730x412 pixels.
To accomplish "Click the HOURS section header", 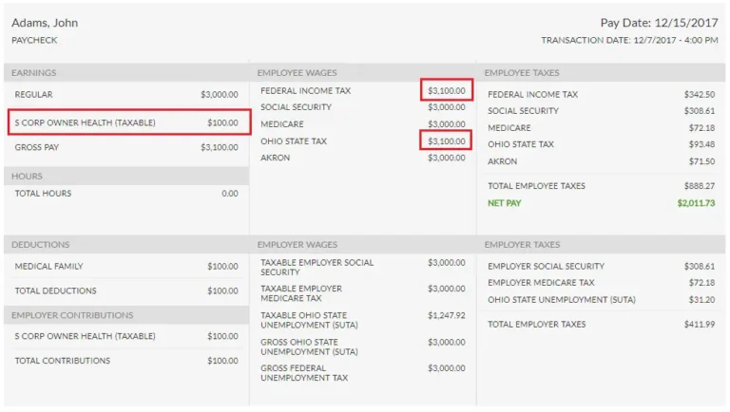I will click(x=27, y=177).
